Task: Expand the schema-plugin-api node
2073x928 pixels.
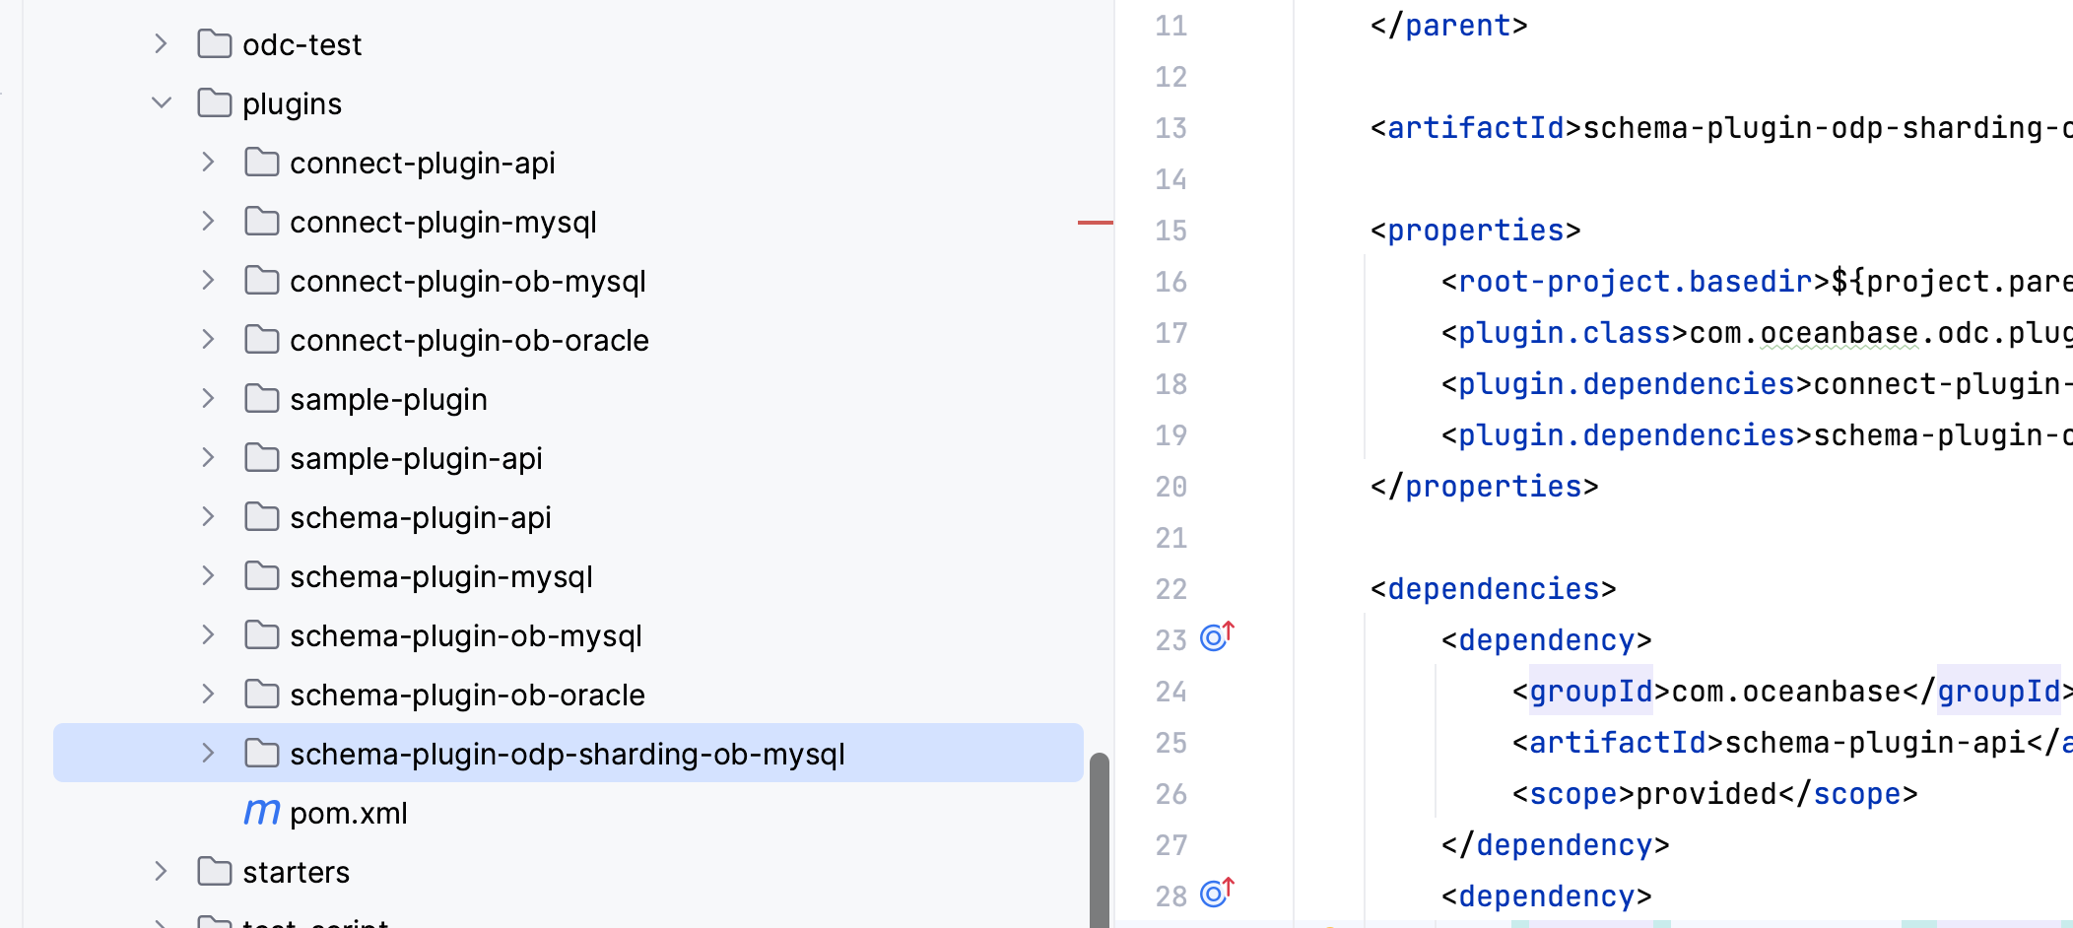Action: 208,517
